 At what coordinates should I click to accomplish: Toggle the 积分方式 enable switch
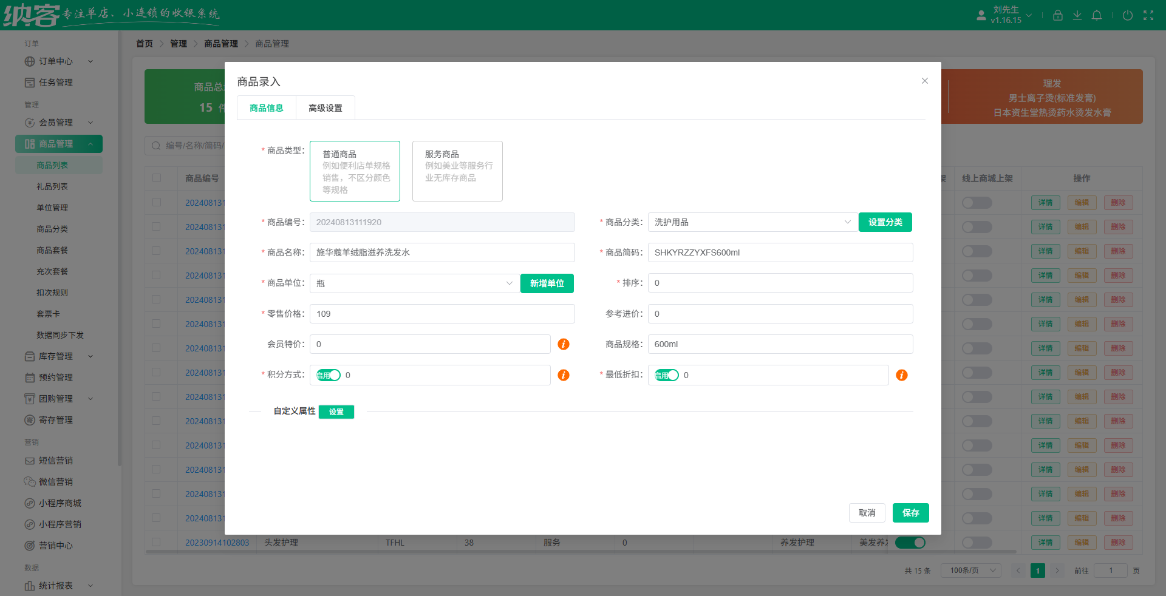click(x=329, y=375)
